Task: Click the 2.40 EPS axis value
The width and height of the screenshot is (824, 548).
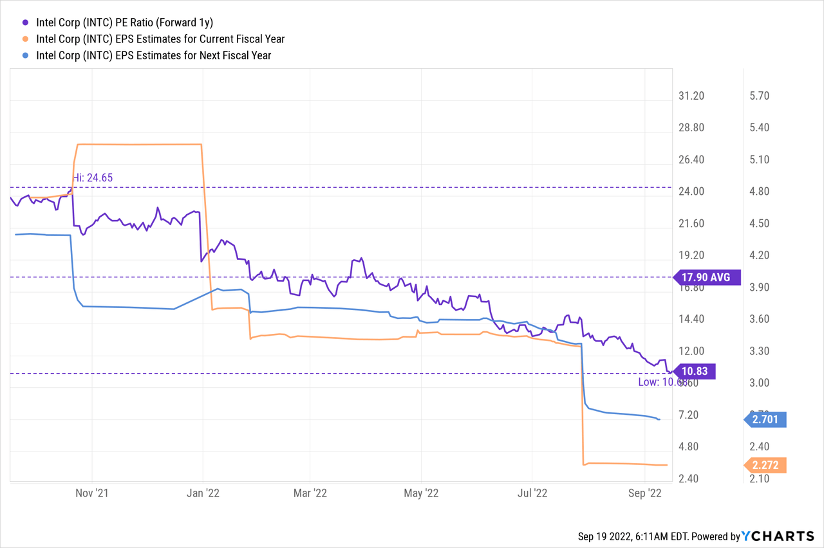Action: pos(760,447)
